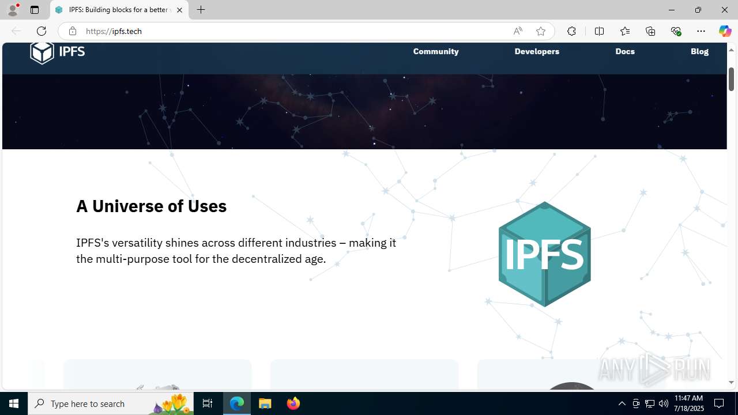Open Browser essentials heart icon
Image resolution: width=738 pixels, height=415 pixels.
pos(676,31)
